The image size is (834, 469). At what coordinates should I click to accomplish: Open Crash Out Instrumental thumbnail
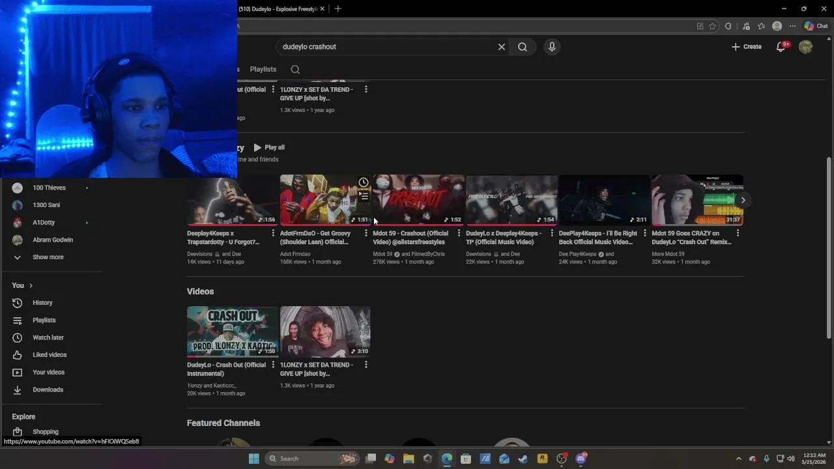[233, 332]
